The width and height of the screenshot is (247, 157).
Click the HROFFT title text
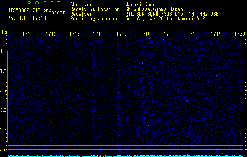pyautogui.click(x=40, y=3)
